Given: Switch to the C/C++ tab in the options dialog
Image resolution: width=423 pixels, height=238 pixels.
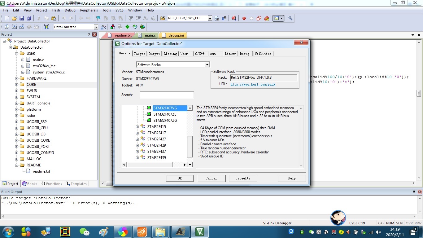Looking at the screenshot, I should [200, 54].
